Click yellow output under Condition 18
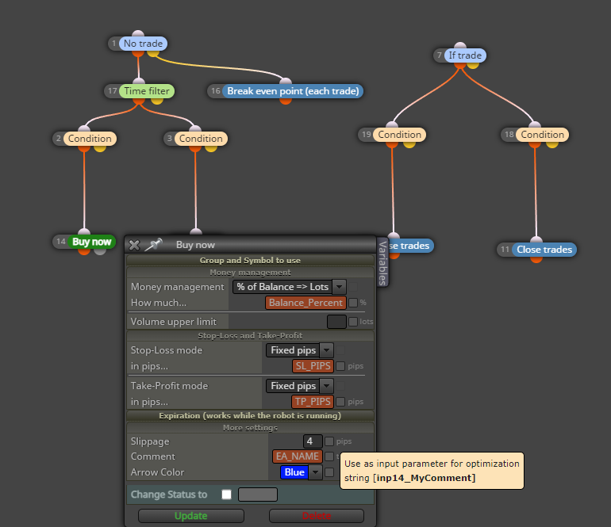Viewport: 611px width, 527px height. coord(552,144)
